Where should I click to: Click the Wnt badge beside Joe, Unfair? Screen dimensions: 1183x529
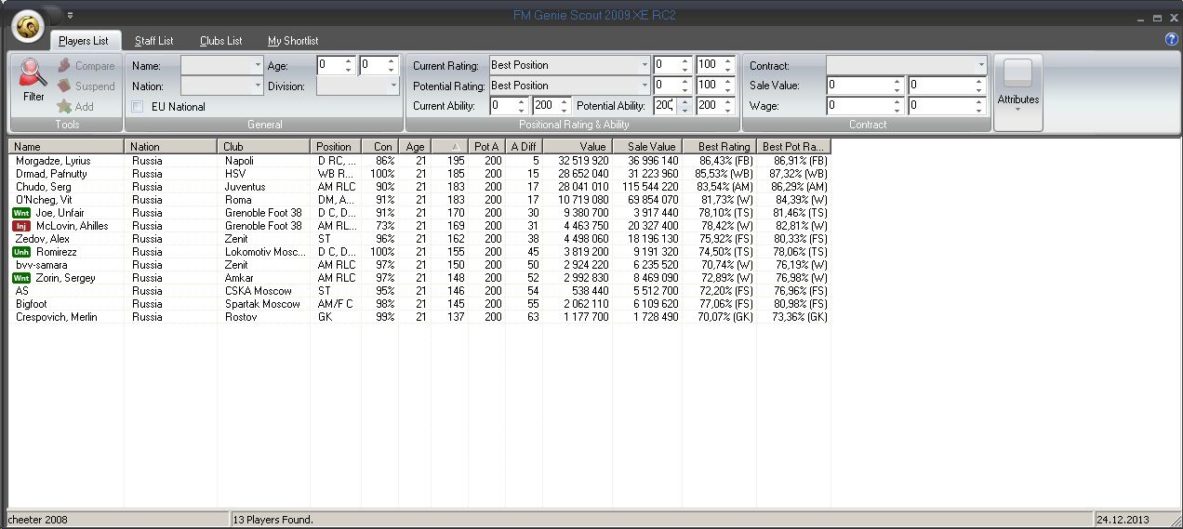coord(21,213)
